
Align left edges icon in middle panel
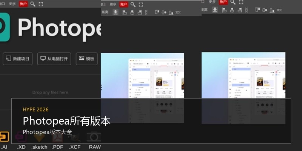pos(125,12)
